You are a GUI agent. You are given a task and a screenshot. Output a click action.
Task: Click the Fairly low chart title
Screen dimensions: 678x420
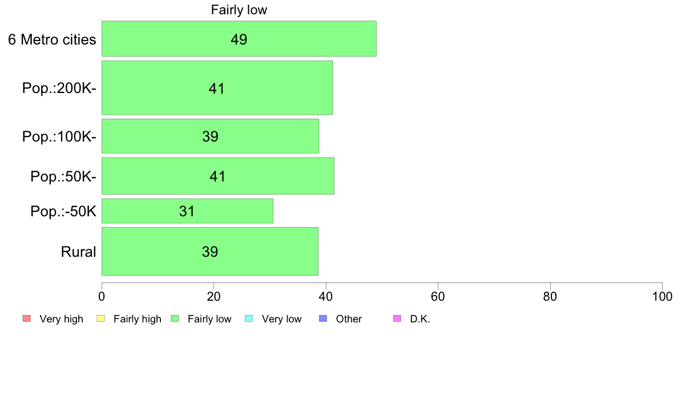click(x=239, y=10)
